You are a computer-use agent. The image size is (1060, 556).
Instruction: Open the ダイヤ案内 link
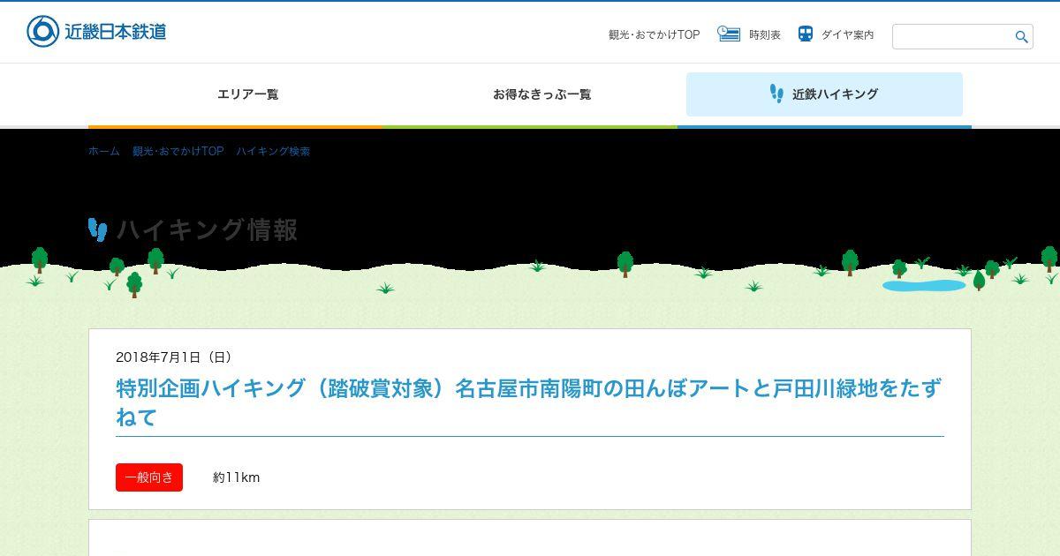pos(847,35)
